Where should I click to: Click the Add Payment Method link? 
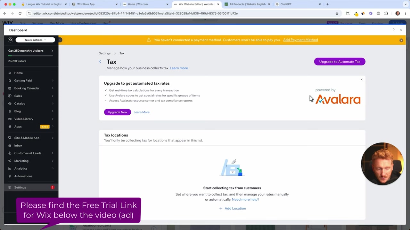(x=300, y=40)
